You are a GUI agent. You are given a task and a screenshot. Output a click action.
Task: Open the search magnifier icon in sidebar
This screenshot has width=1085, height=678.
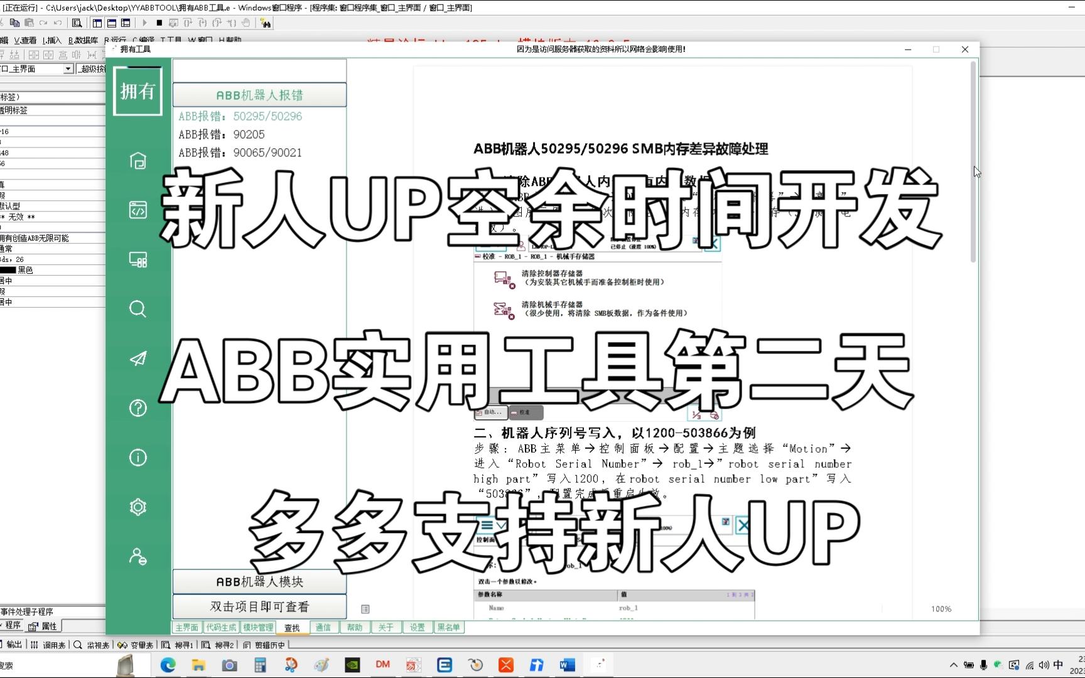tap(138, 309)
